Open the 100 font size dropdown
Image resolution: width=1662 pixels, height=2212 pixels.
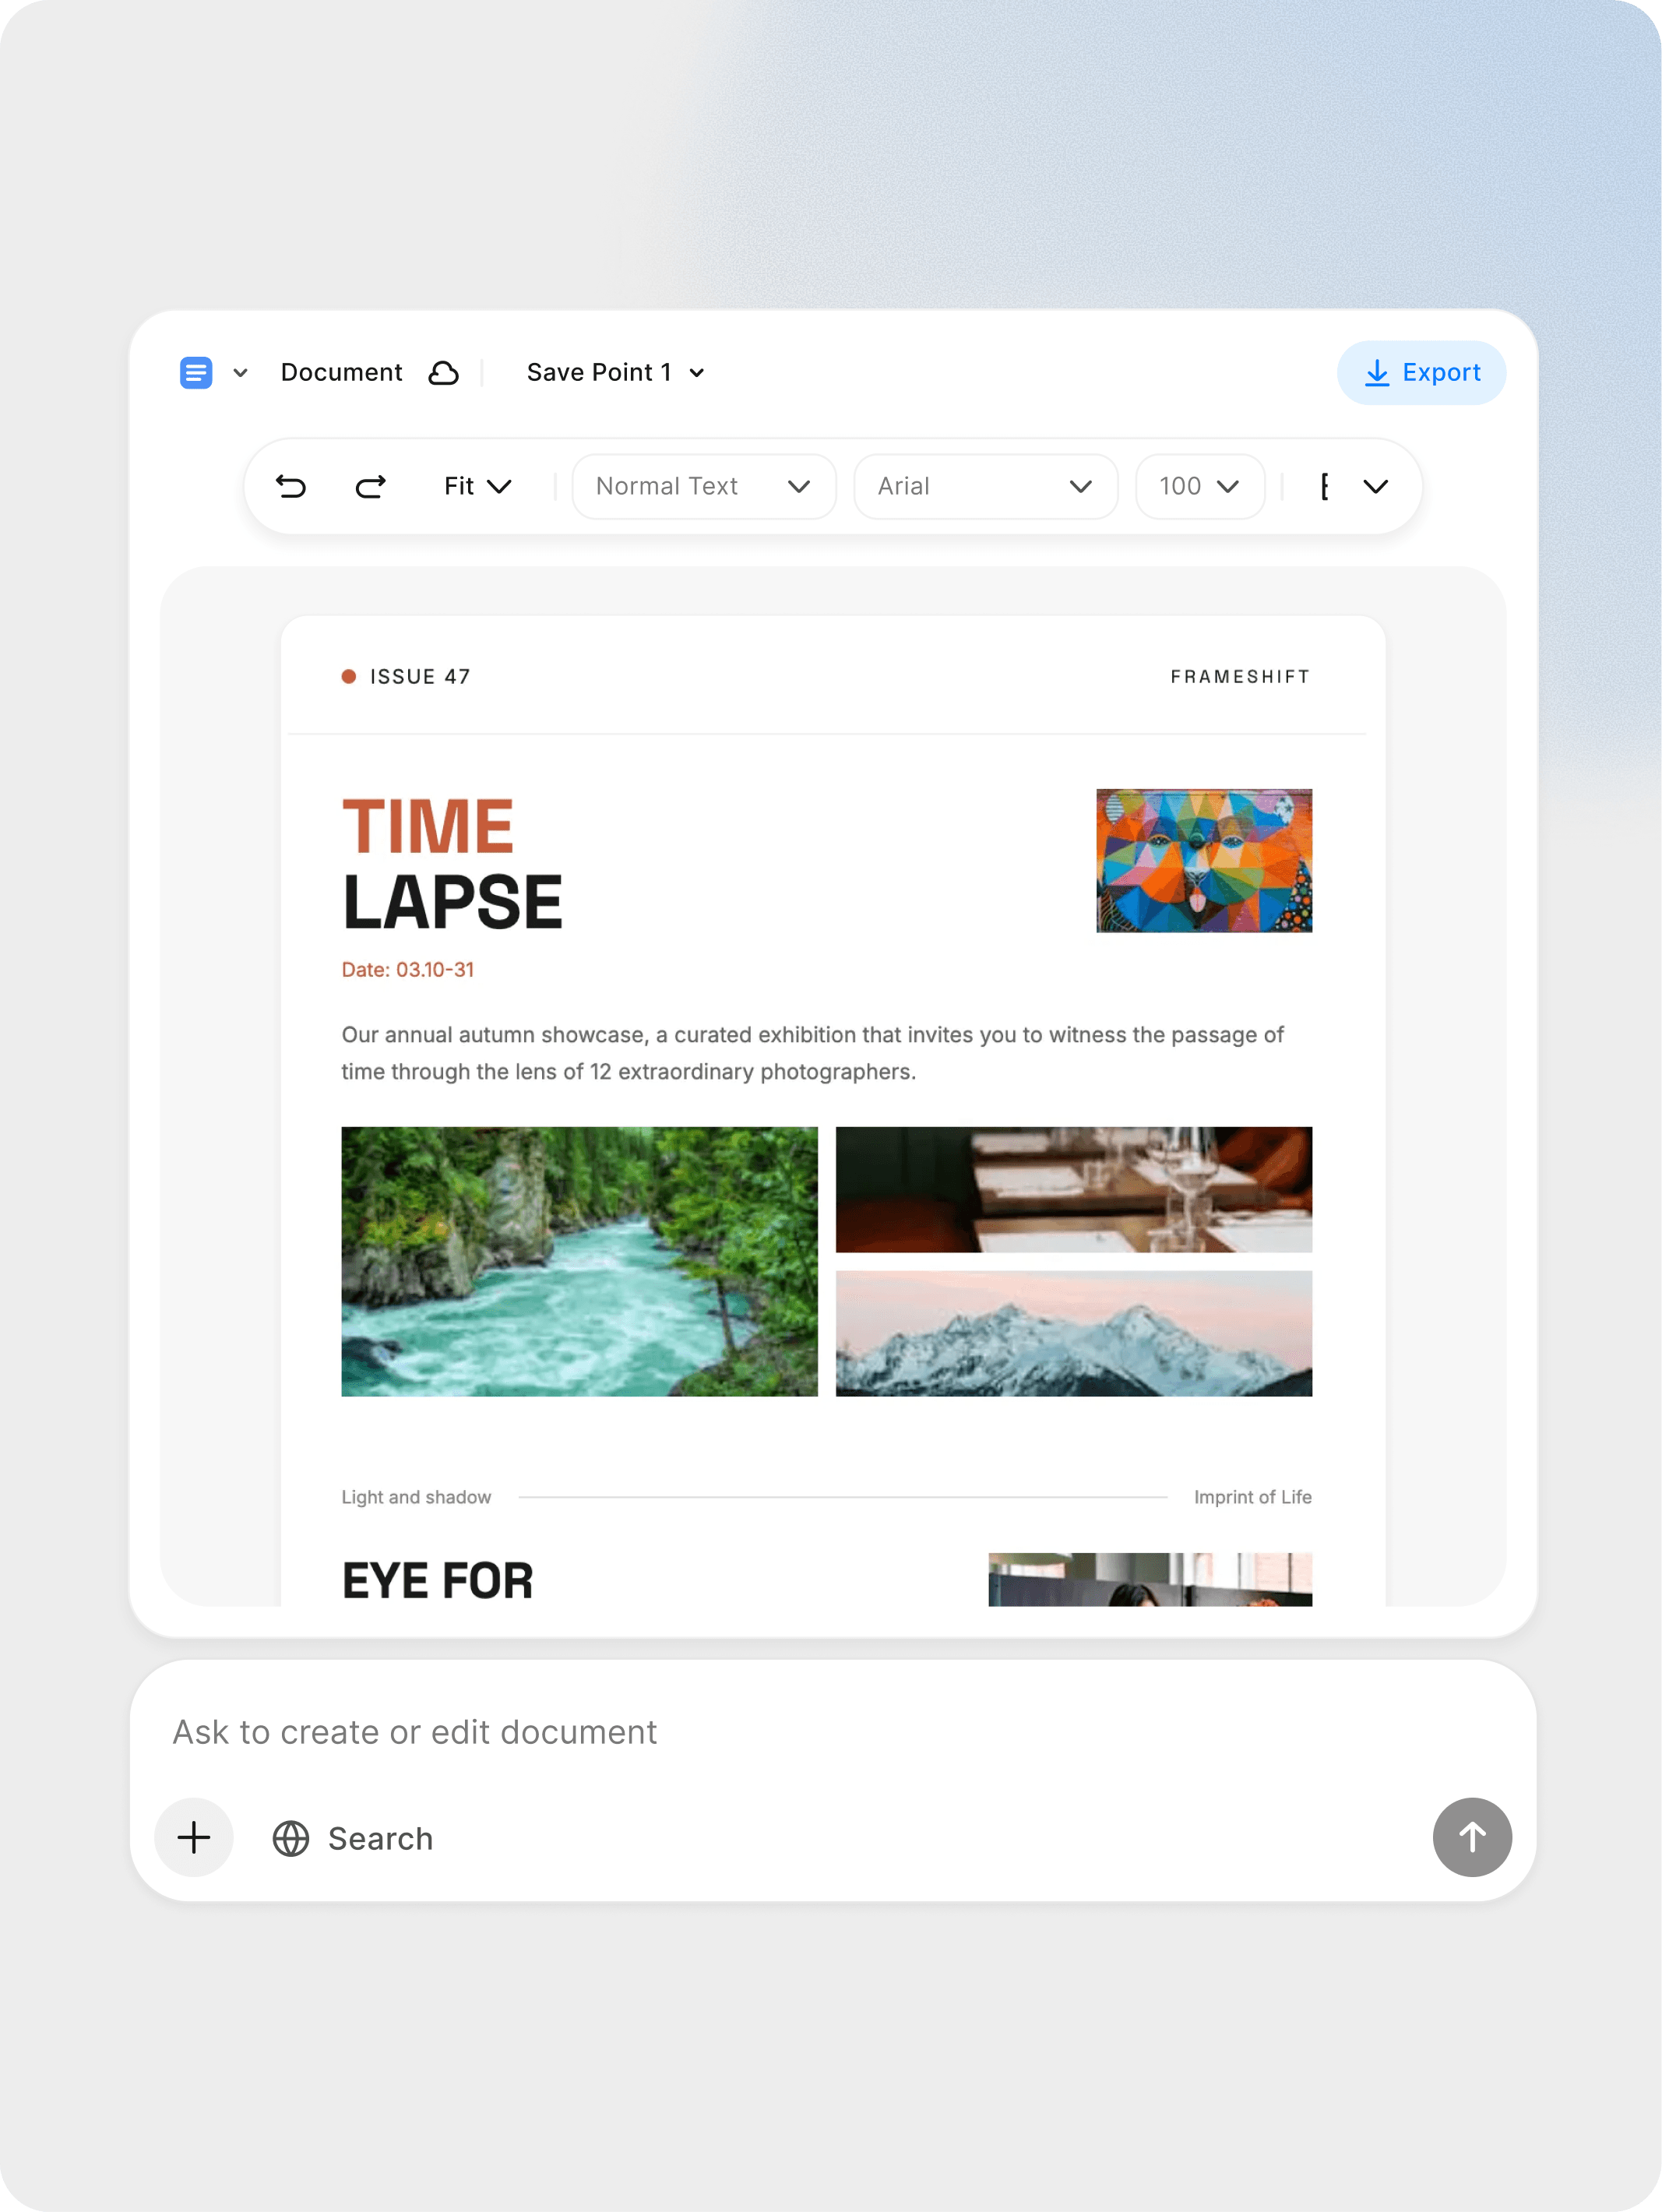click(x=1199, y=487)
